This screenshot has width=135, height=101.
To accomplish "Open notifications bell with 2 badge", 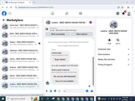I will click(x=123, y=13).
